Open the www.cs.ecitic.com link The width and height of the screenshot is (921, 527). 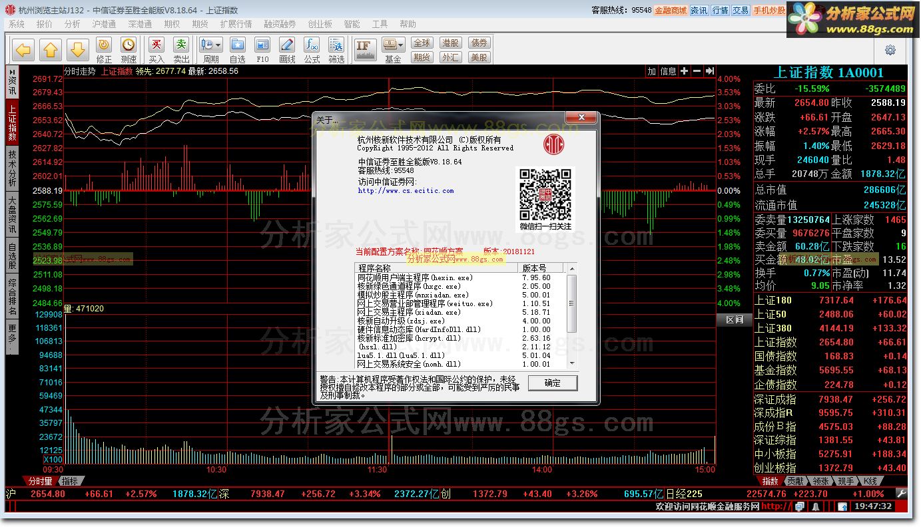[406, 191]
